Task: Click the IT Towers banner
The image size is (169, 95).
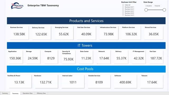Action: click(x=86, y=45)
